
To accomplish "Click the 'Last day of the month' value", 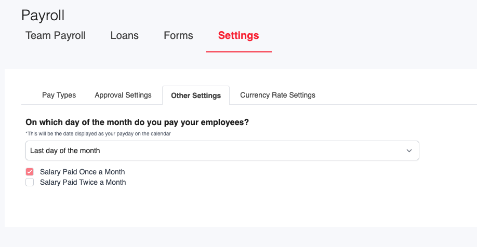I will 65,150.
